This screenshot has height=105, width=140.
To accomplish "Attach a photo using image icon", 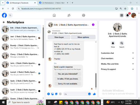I will 52,94.
